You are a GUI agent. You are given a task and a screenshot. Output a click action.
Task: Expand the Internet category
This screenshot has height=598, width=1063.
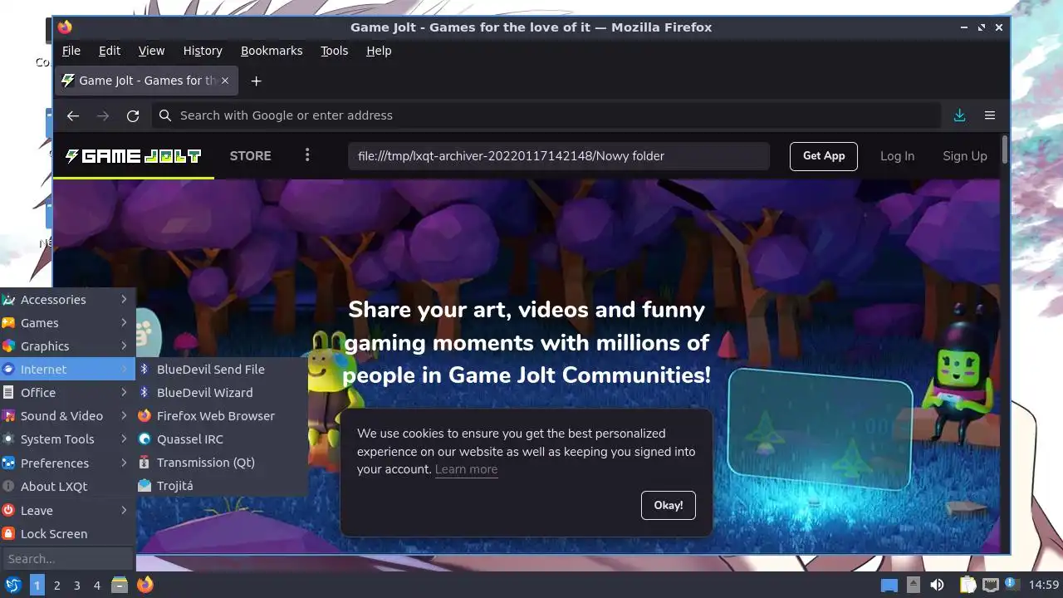point(67,370)
